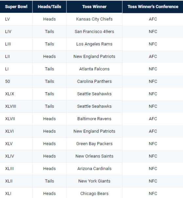The height and width of the screenshot is (198, 183).
Task: Select the 'Baltimore Ravens' cell
Action: [x=94, y=119]
